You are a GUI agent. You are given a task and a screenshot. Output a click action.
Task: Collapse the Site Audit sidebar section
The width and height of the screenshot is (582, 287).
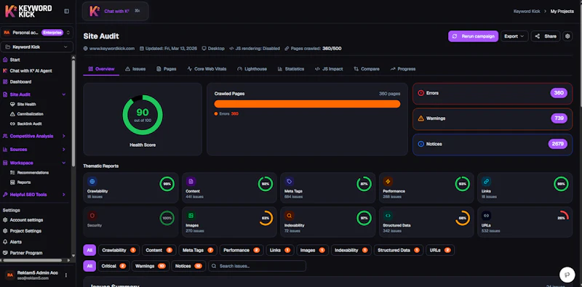[x=63, y=94]
